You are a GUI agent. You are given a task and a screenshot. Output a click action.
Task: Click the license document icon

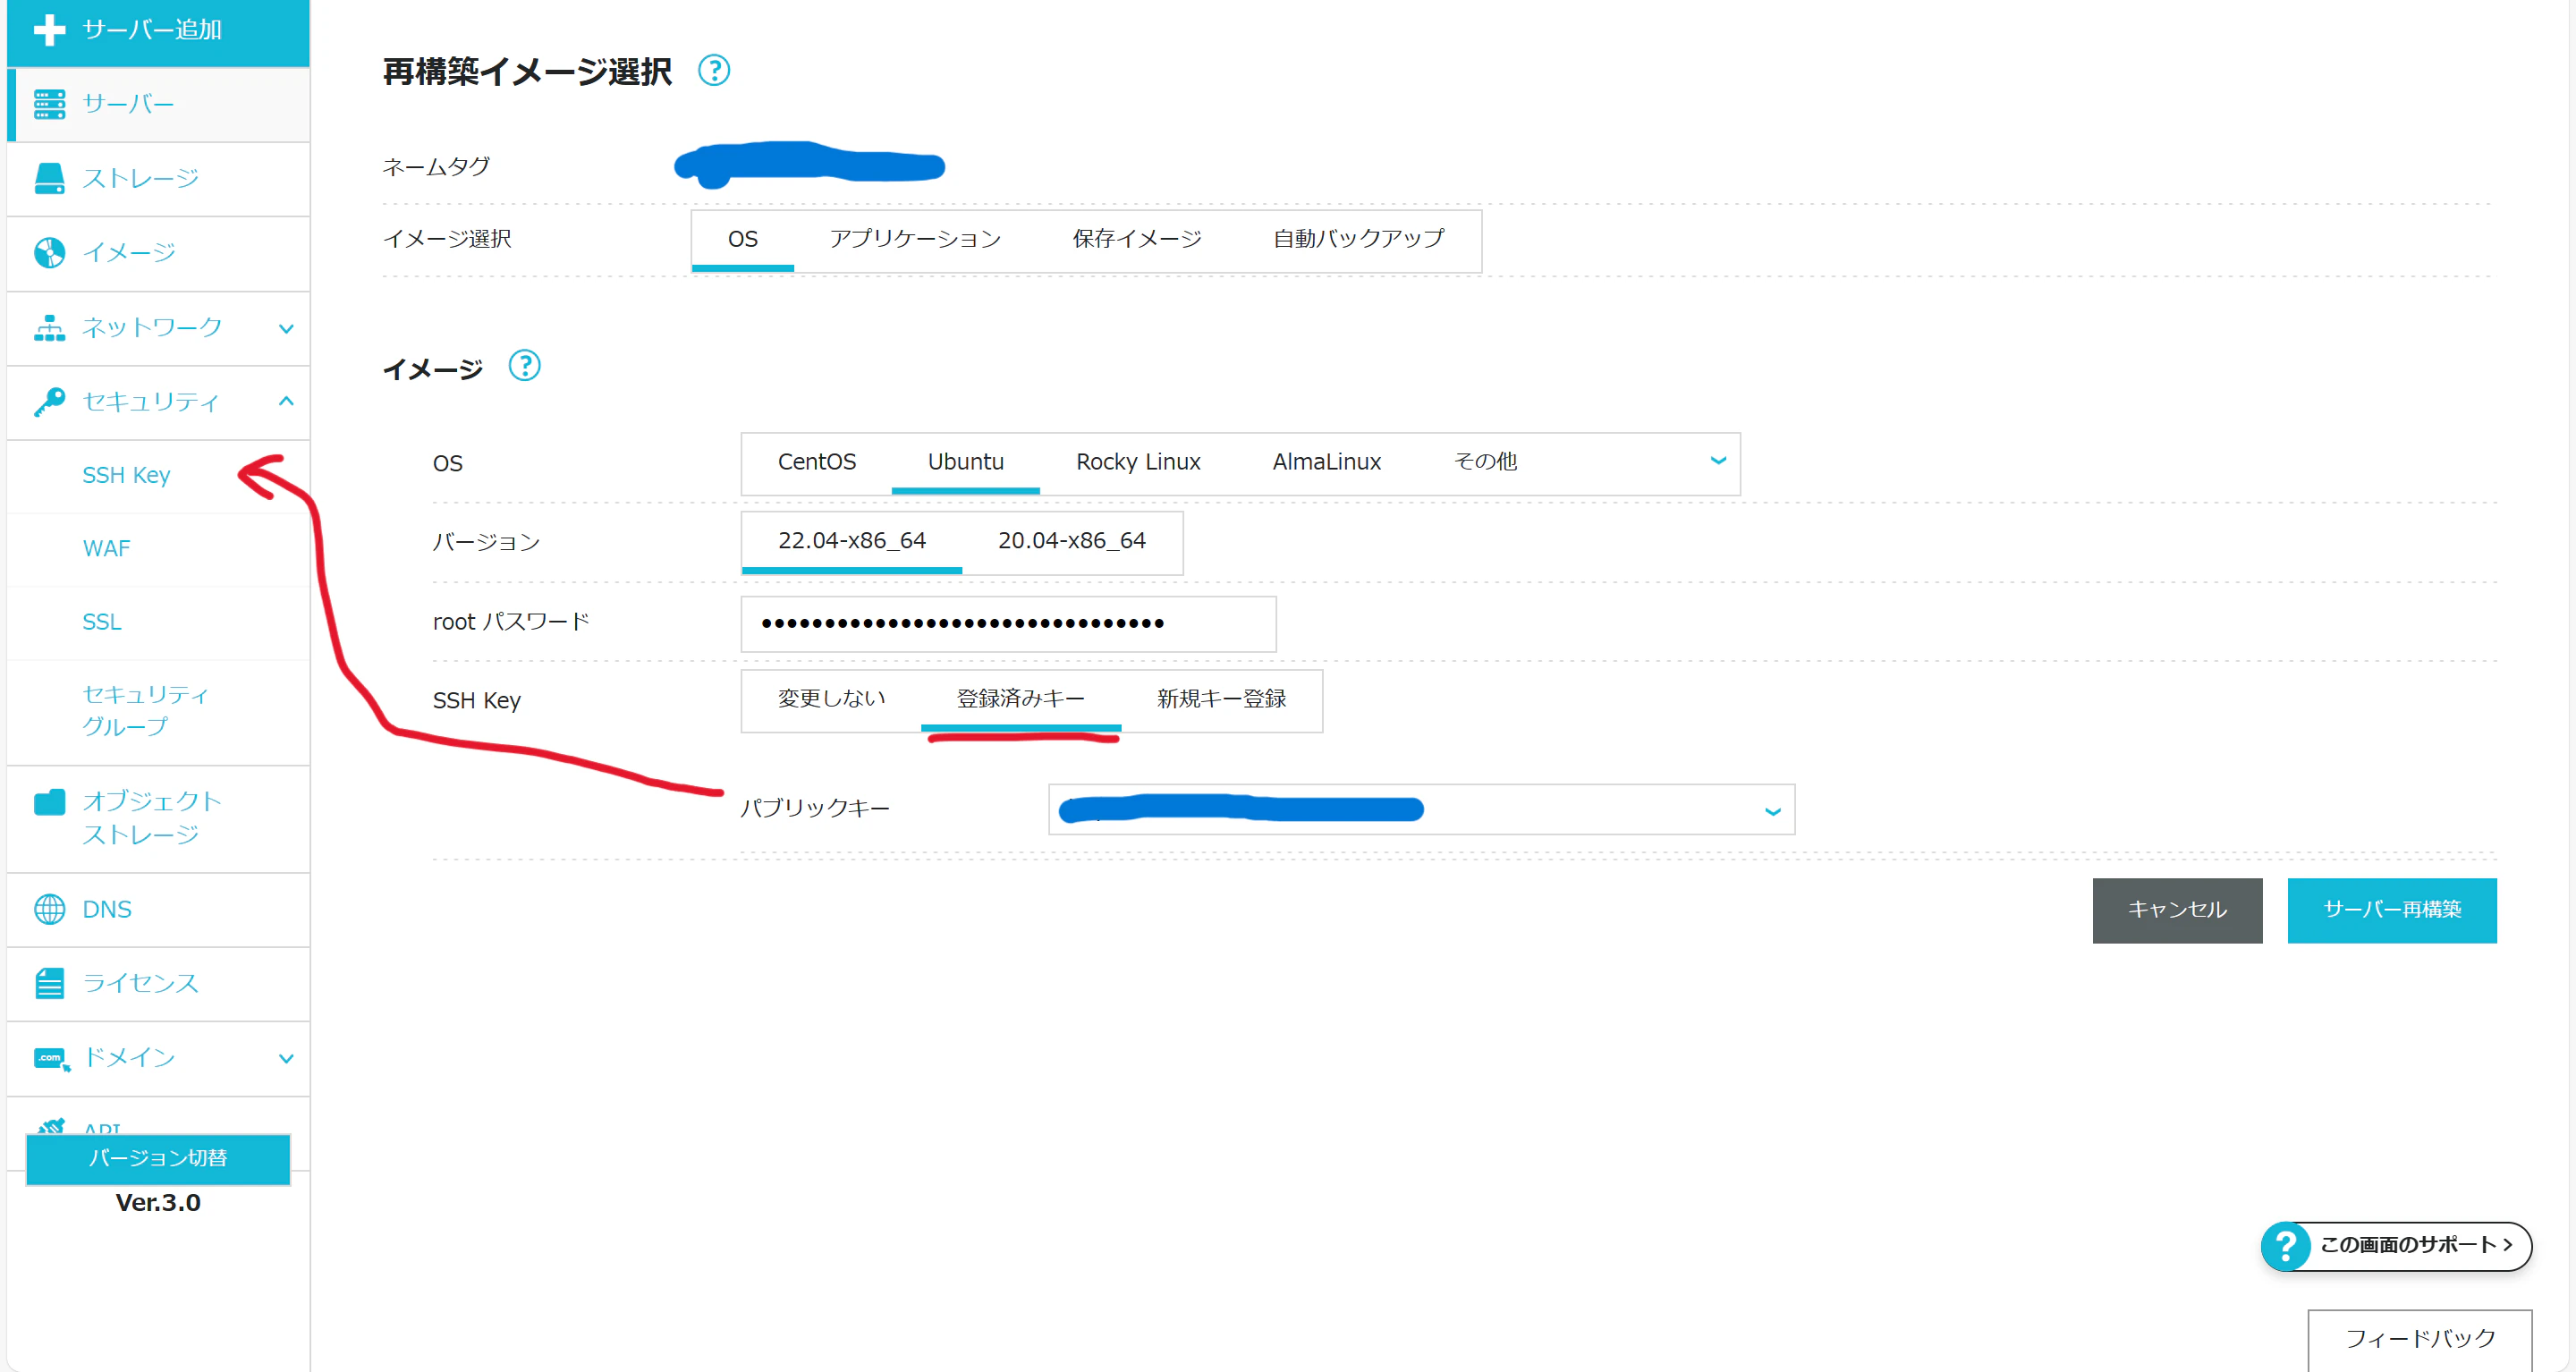pyautogui.click(x=49, y=983)
